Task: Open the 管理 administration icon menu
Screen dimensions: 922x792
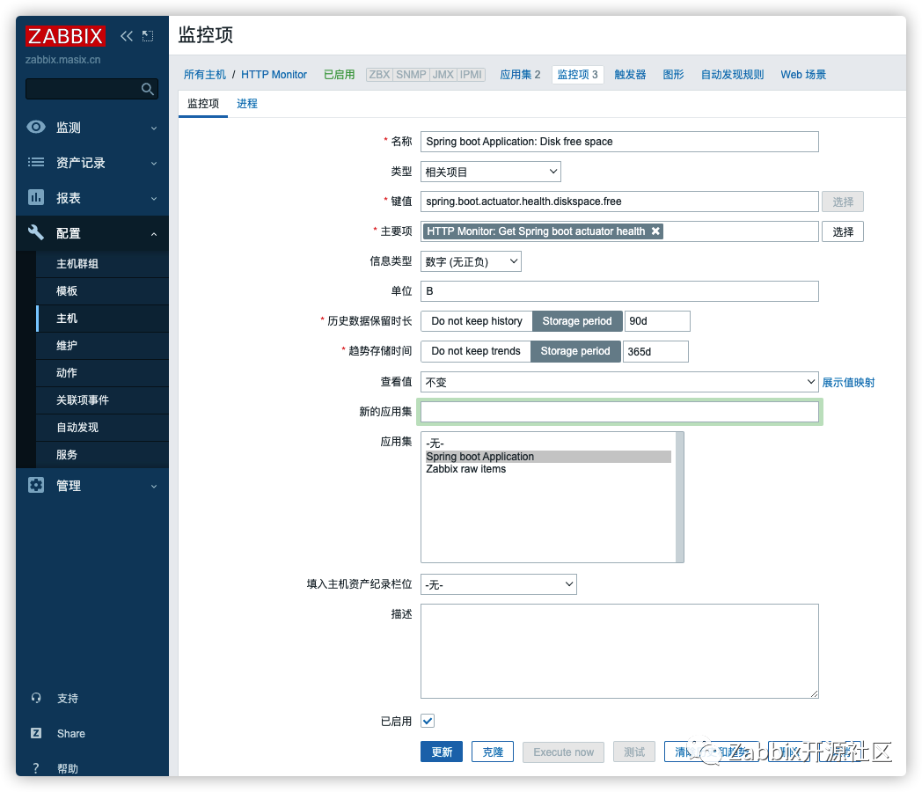Action: [35, 485]
